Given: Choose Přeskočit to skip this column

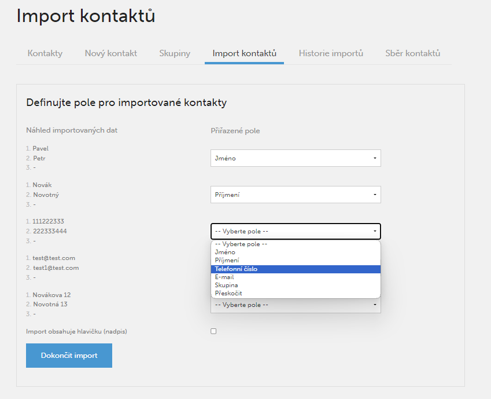Looking at the screenshot, I should pos(296,293).
